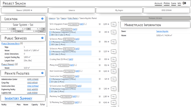Open the Universe tab
The height and width of the screenshot is (107, 191).
click(x=72, y=10)
